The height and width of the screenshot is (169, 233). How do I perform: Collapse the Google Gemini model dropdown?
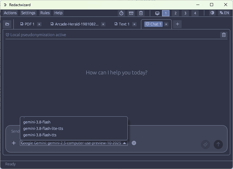pyautogui.click(x=74, y=143)
